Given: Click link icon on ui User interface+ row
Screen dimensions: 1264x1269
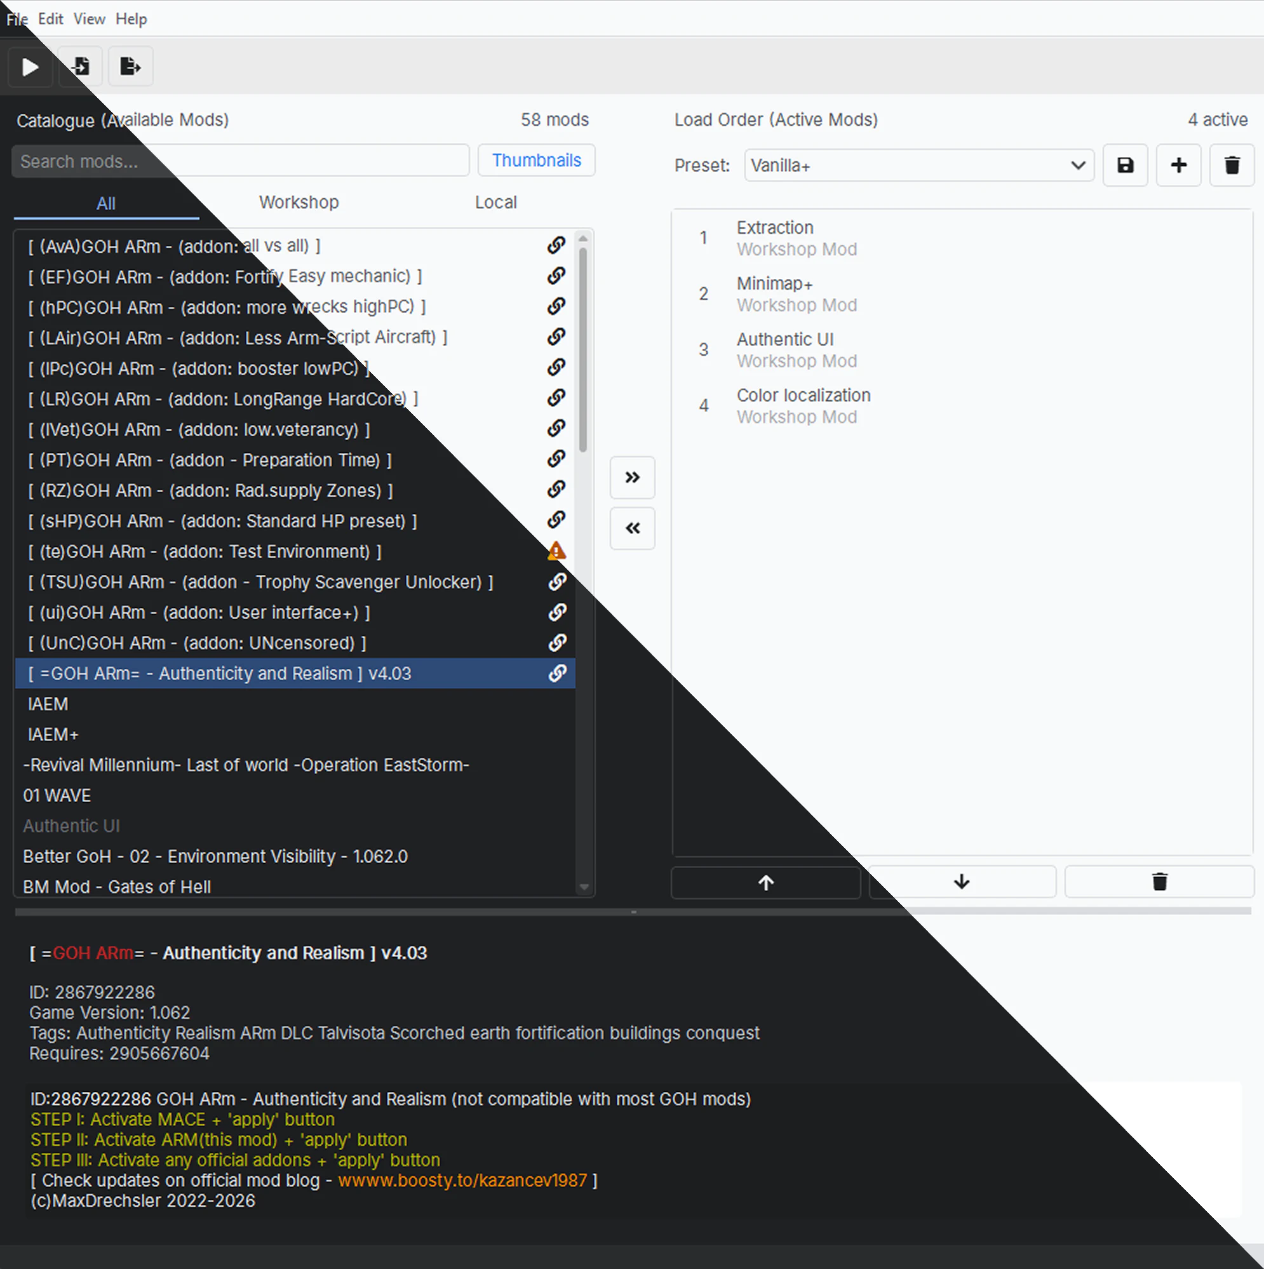Looking at the screenshot, I should tap(558, 612).
